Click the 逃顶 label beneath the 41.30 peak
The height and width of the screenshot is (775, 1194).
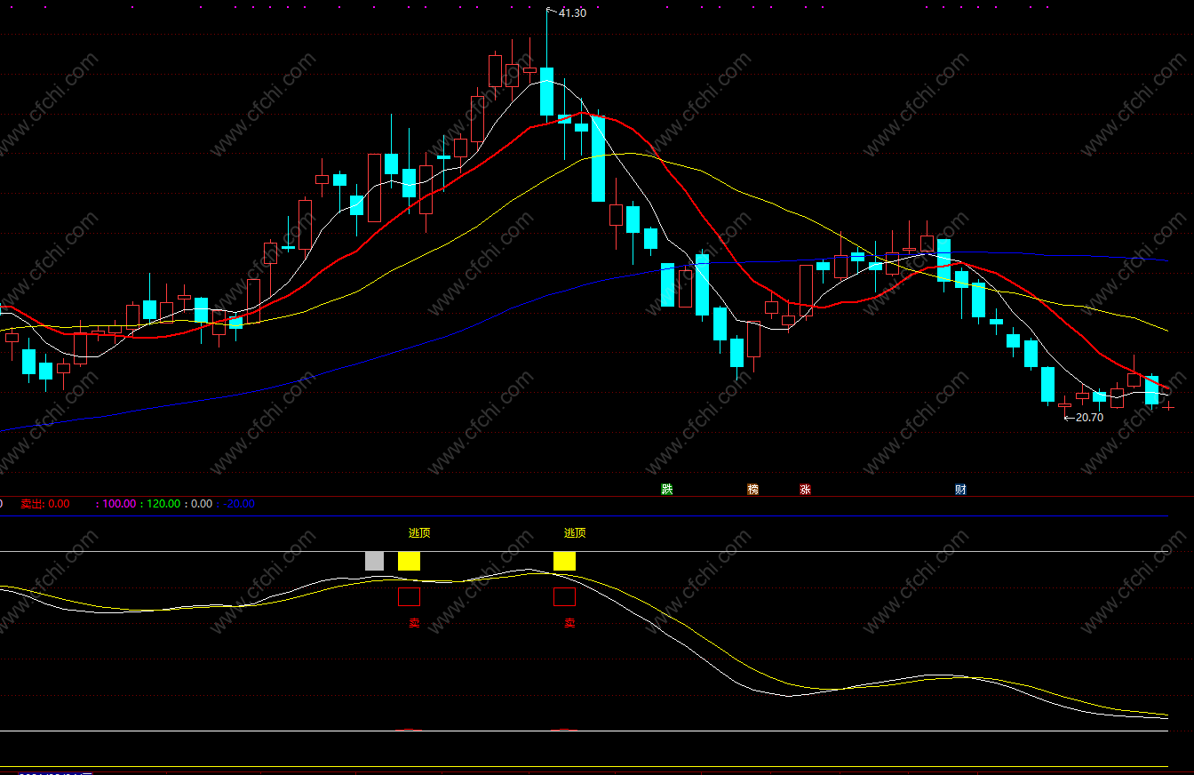575,533
